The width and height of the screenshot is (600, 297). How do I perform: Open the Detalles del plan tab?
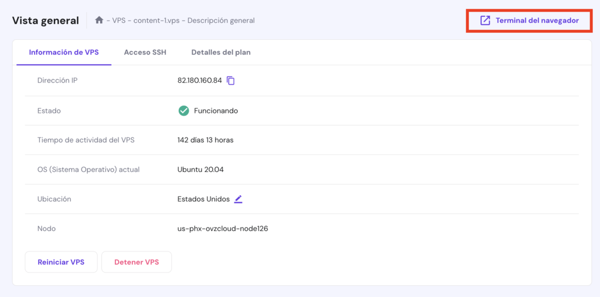point(221,52)
